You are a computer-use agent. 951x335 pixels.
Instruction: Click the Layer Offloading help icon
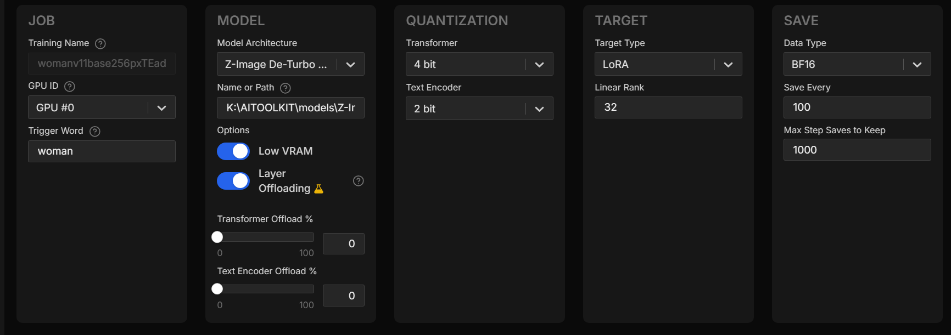point(359,181)
